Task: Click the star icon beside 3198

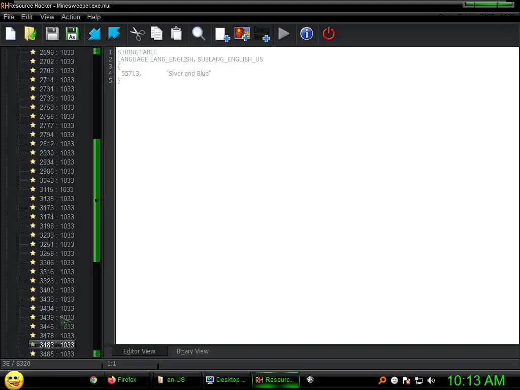Action: coord(33,225)
